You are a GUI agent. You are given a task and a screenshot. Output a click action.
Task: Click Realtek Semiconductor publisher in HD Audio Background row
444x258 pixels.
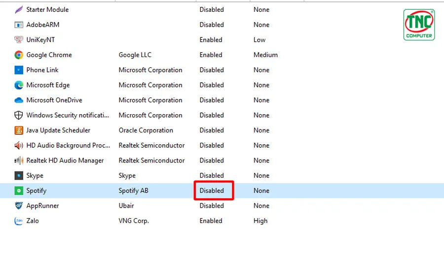[x=151, y=145]
